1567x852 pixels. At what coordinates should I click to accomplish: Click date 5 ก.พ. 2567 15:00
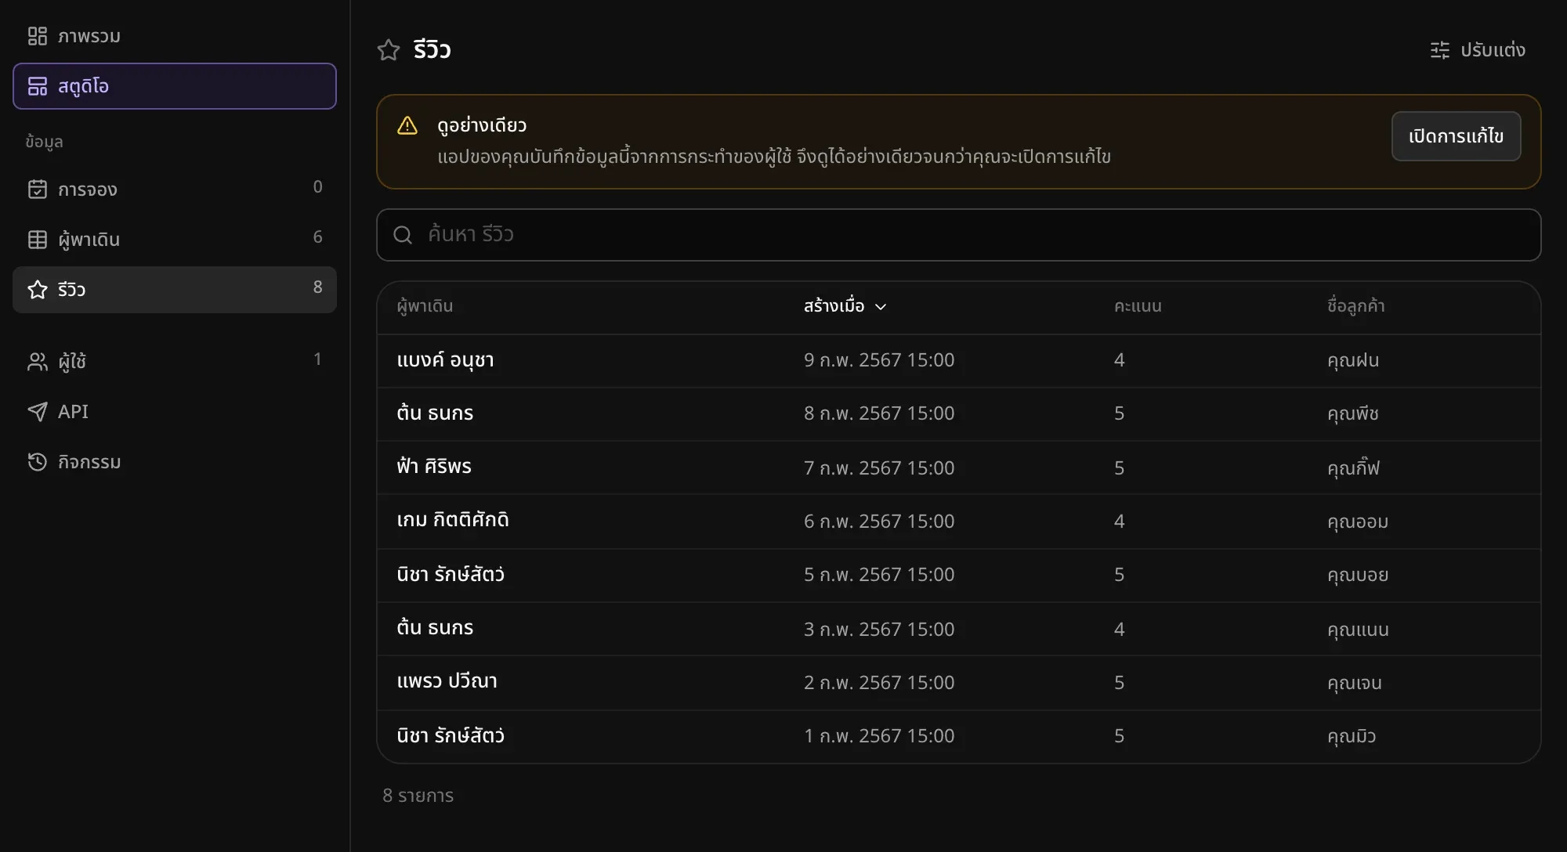(x=879, y=575)
